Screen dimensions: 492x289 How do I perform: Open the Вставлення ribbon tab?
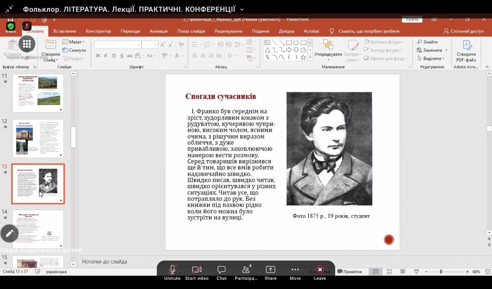pyautogui.click(x=65, y=31)
